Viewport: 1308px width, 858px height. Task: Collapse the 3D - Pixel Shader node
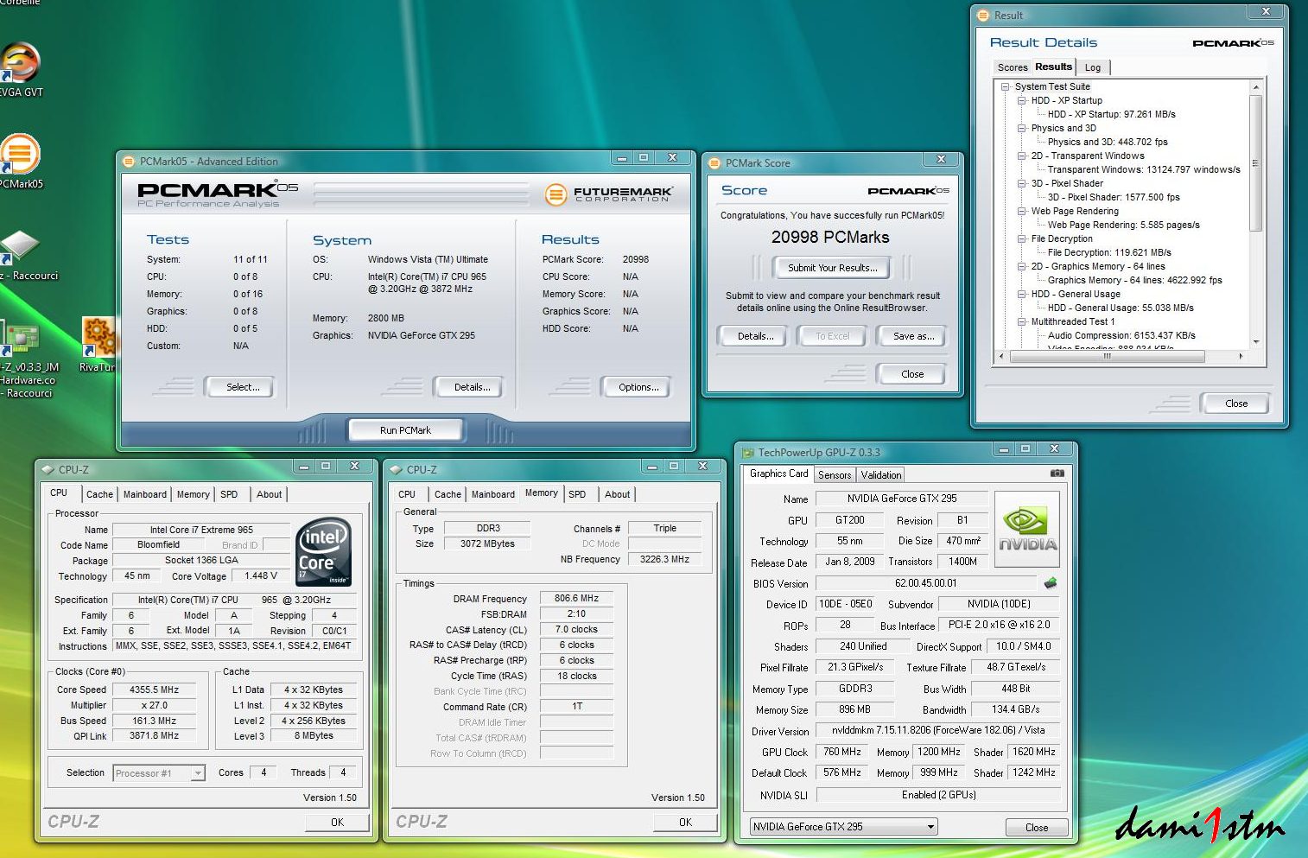(x=1022, y=183)
